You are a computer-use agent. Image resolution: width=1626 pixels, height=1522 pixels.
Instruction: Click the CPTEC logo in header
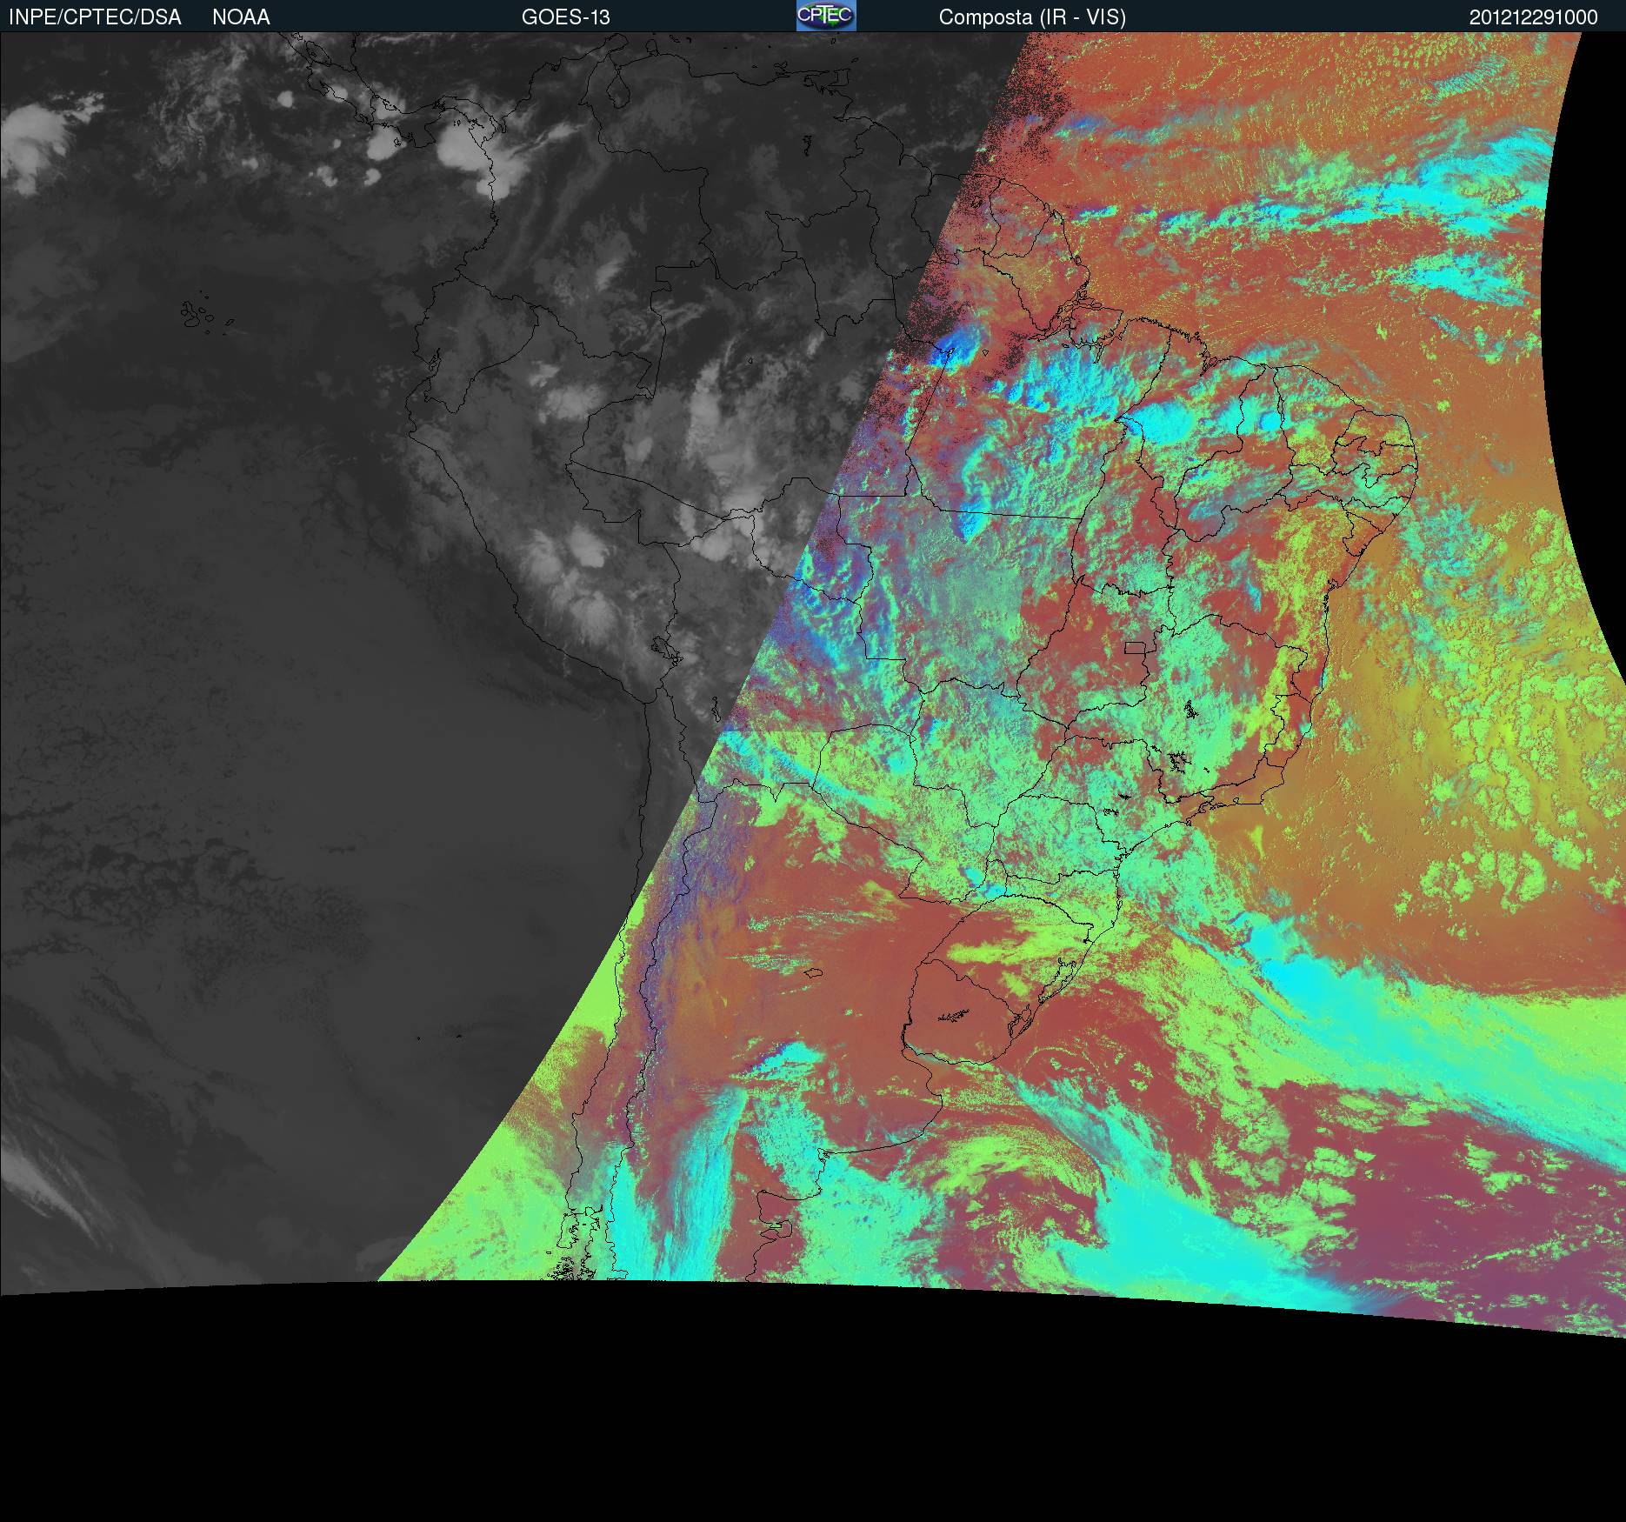click(x=826, y=16)
